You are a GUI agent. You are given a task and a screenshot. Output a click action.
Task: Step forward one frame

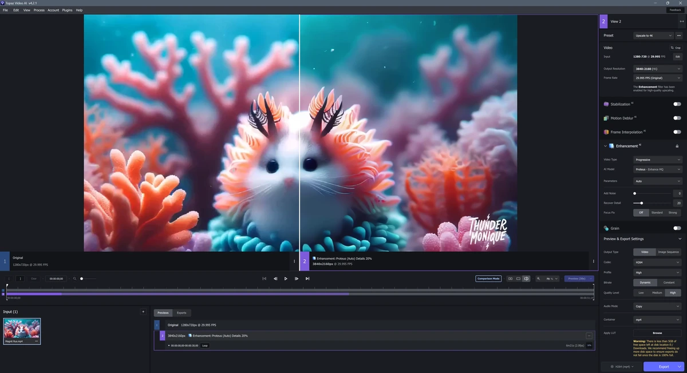(x=297, y=279)
